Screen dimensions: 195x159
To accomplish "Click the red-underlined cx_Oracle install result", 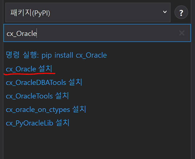I will click(x=29, y=69).
